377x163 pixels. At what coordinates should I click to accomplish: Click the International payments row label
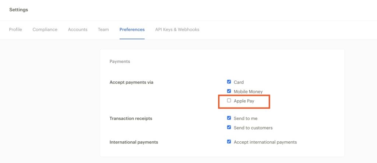[134, 142]
